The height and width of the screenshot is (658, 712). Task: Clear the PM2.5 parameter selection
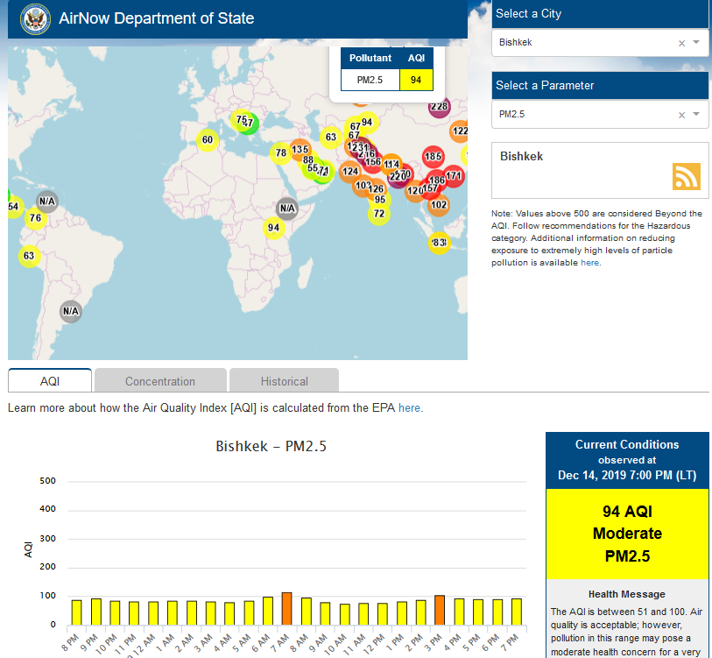pos(681,115)
